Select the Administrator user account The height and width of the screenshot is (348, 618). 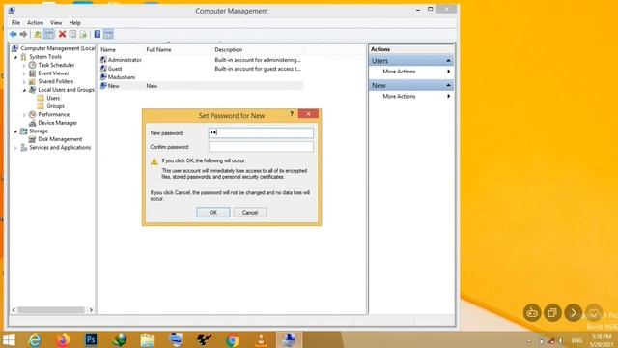(125, 60)
